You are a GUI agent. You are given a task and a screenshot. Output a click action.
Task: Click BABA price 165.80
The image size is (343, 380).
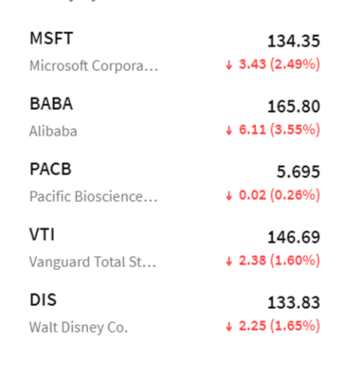pyautogui.click(x=294, y=106)
